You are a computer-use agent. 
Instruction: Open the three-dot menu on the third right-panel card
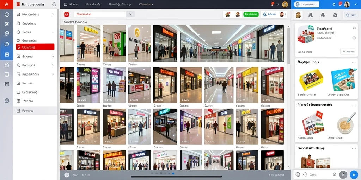354,105
